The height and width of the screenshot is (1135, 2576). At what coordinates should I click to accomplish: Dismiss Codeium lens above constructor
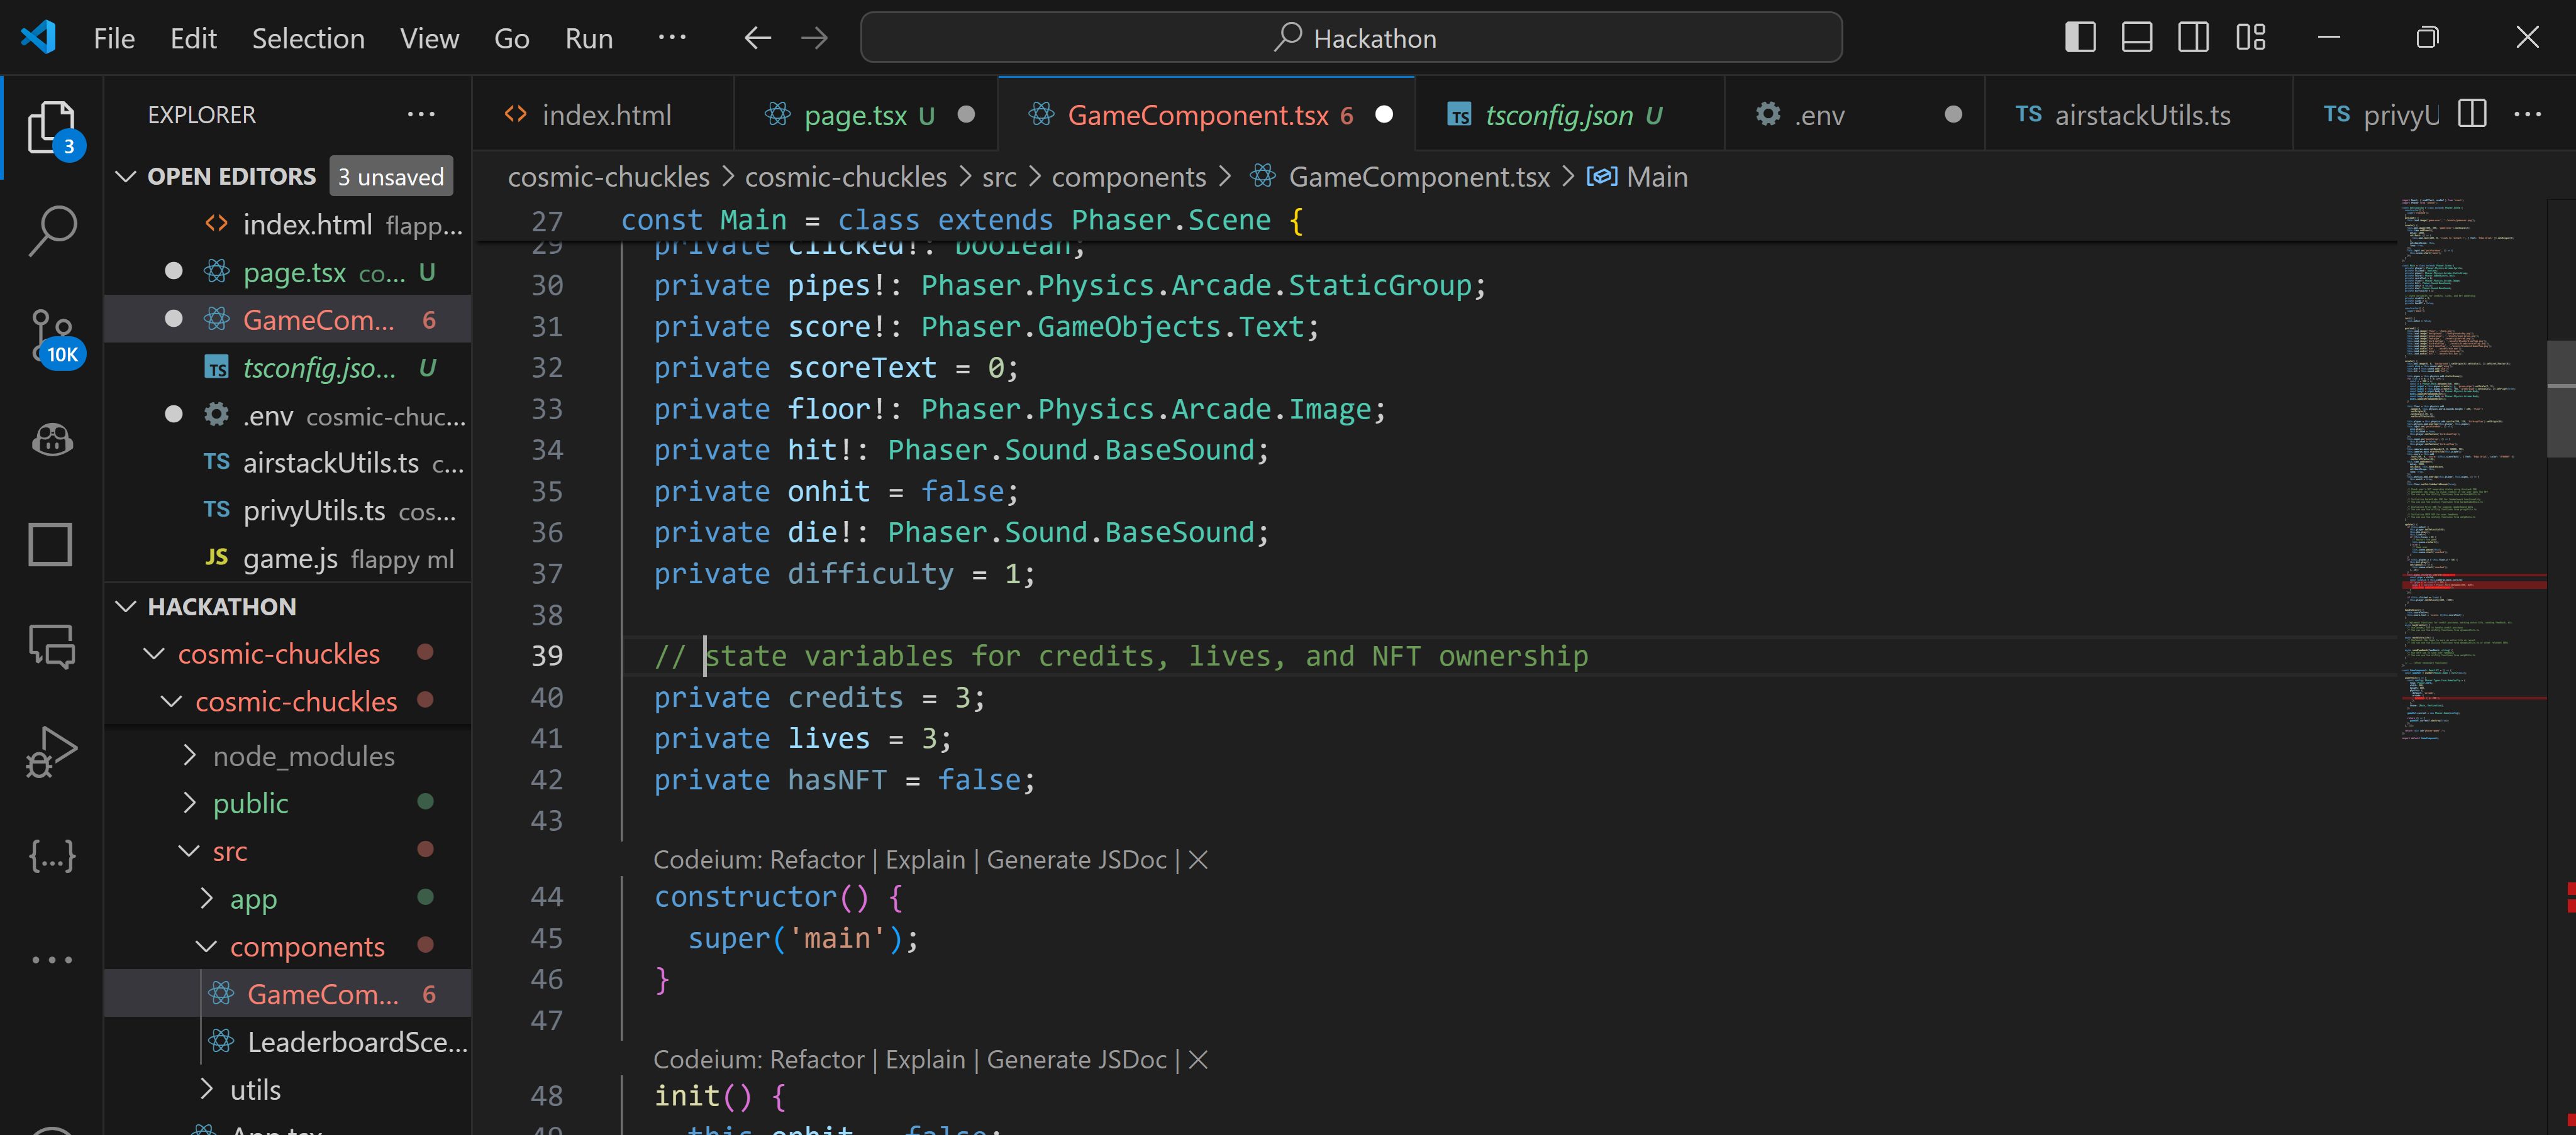(1198, 860)
